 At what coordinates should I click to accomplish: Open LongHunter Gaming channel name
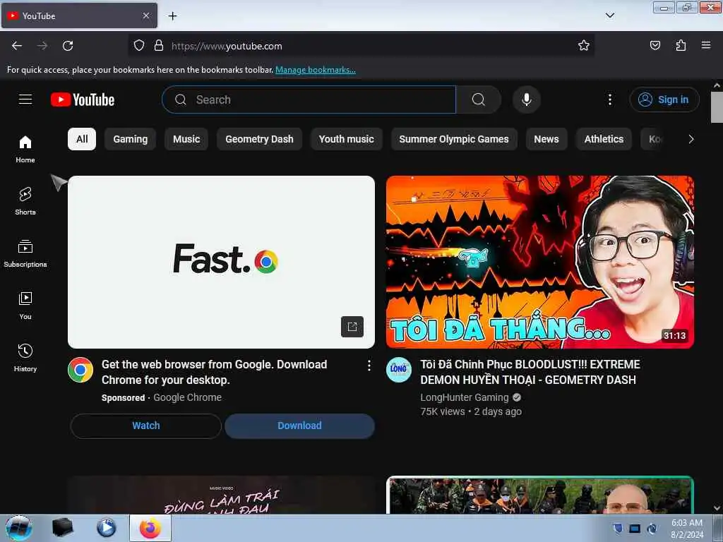point(465,397)
